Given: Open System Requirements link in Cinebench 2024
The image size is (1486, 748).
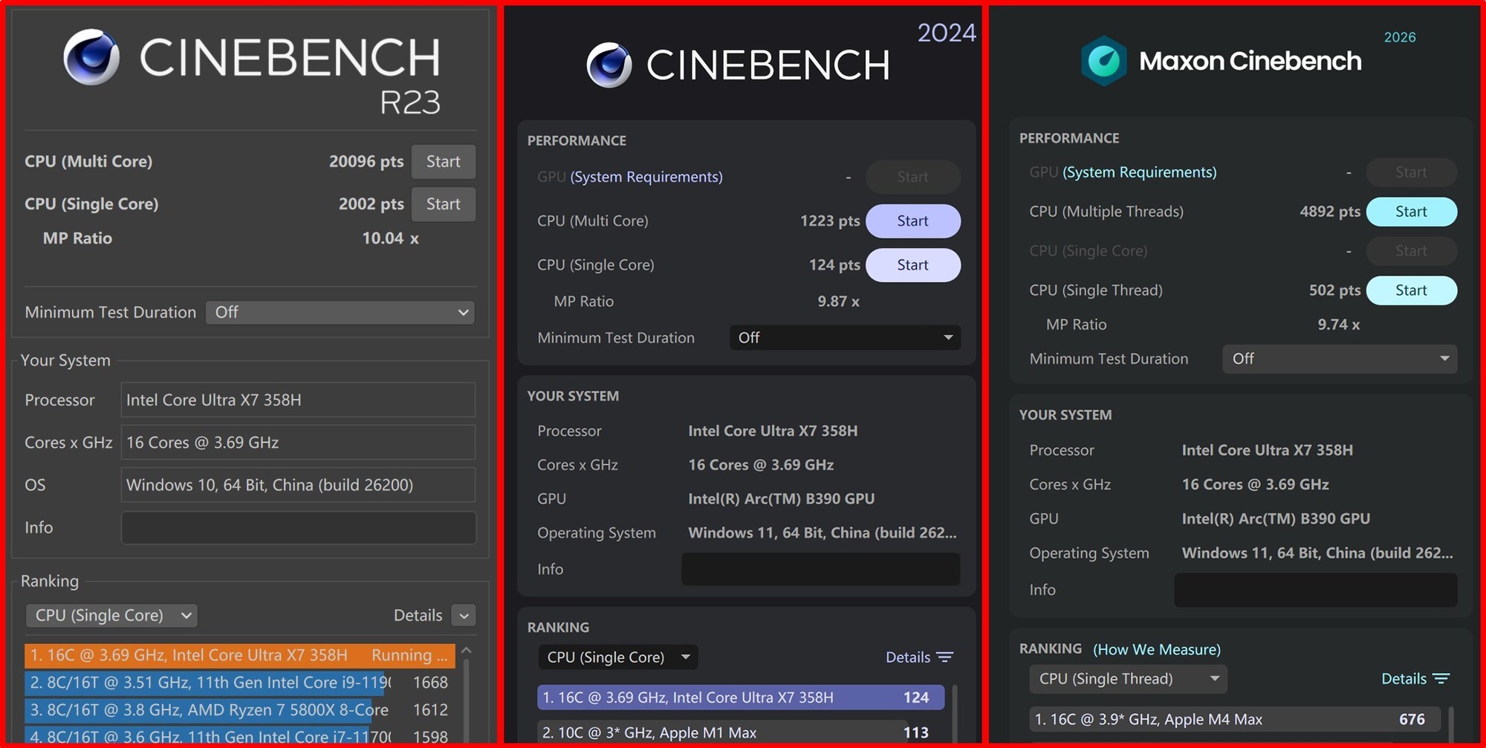Looking at the screenshot, I should [x=646, y=177].
